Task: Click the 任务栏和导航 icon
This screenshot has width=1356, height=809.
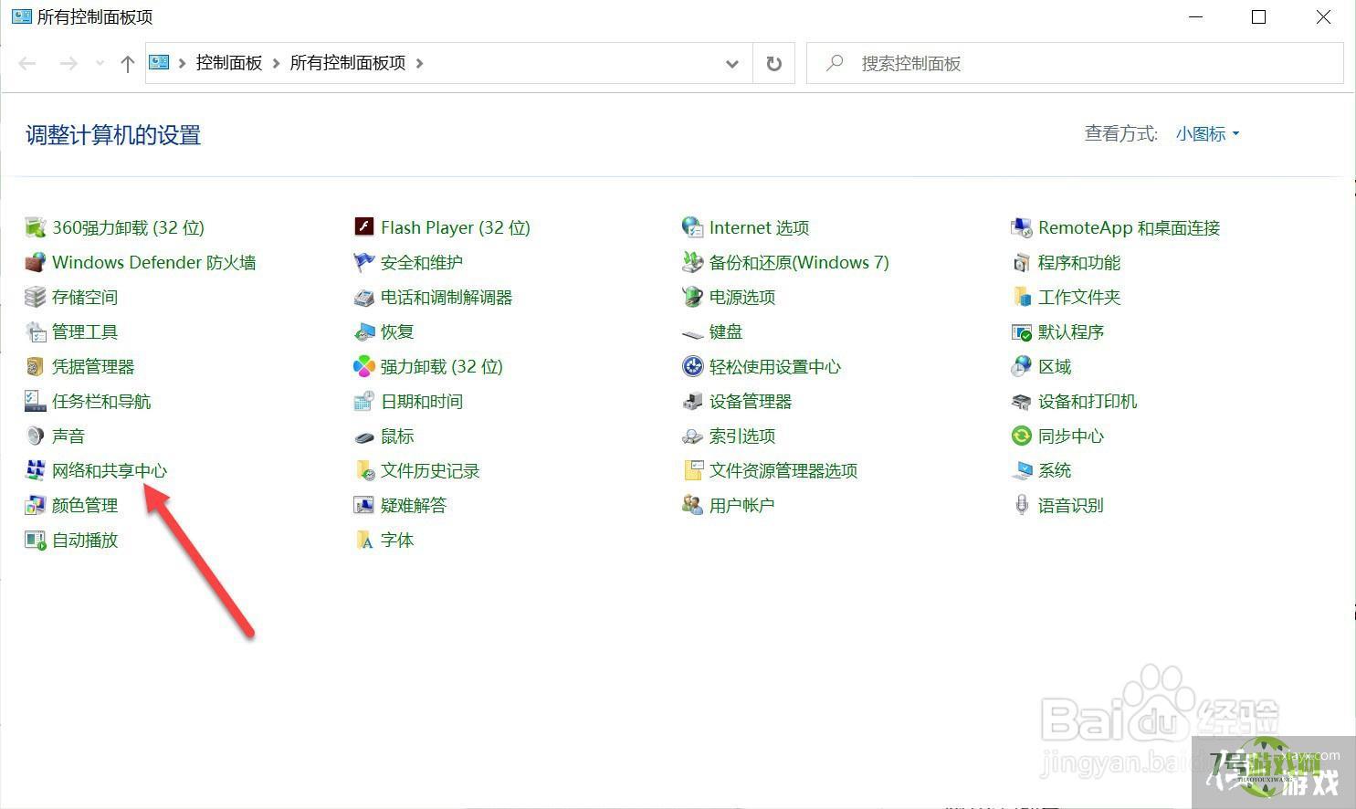Action: click(x=35, y=401)
